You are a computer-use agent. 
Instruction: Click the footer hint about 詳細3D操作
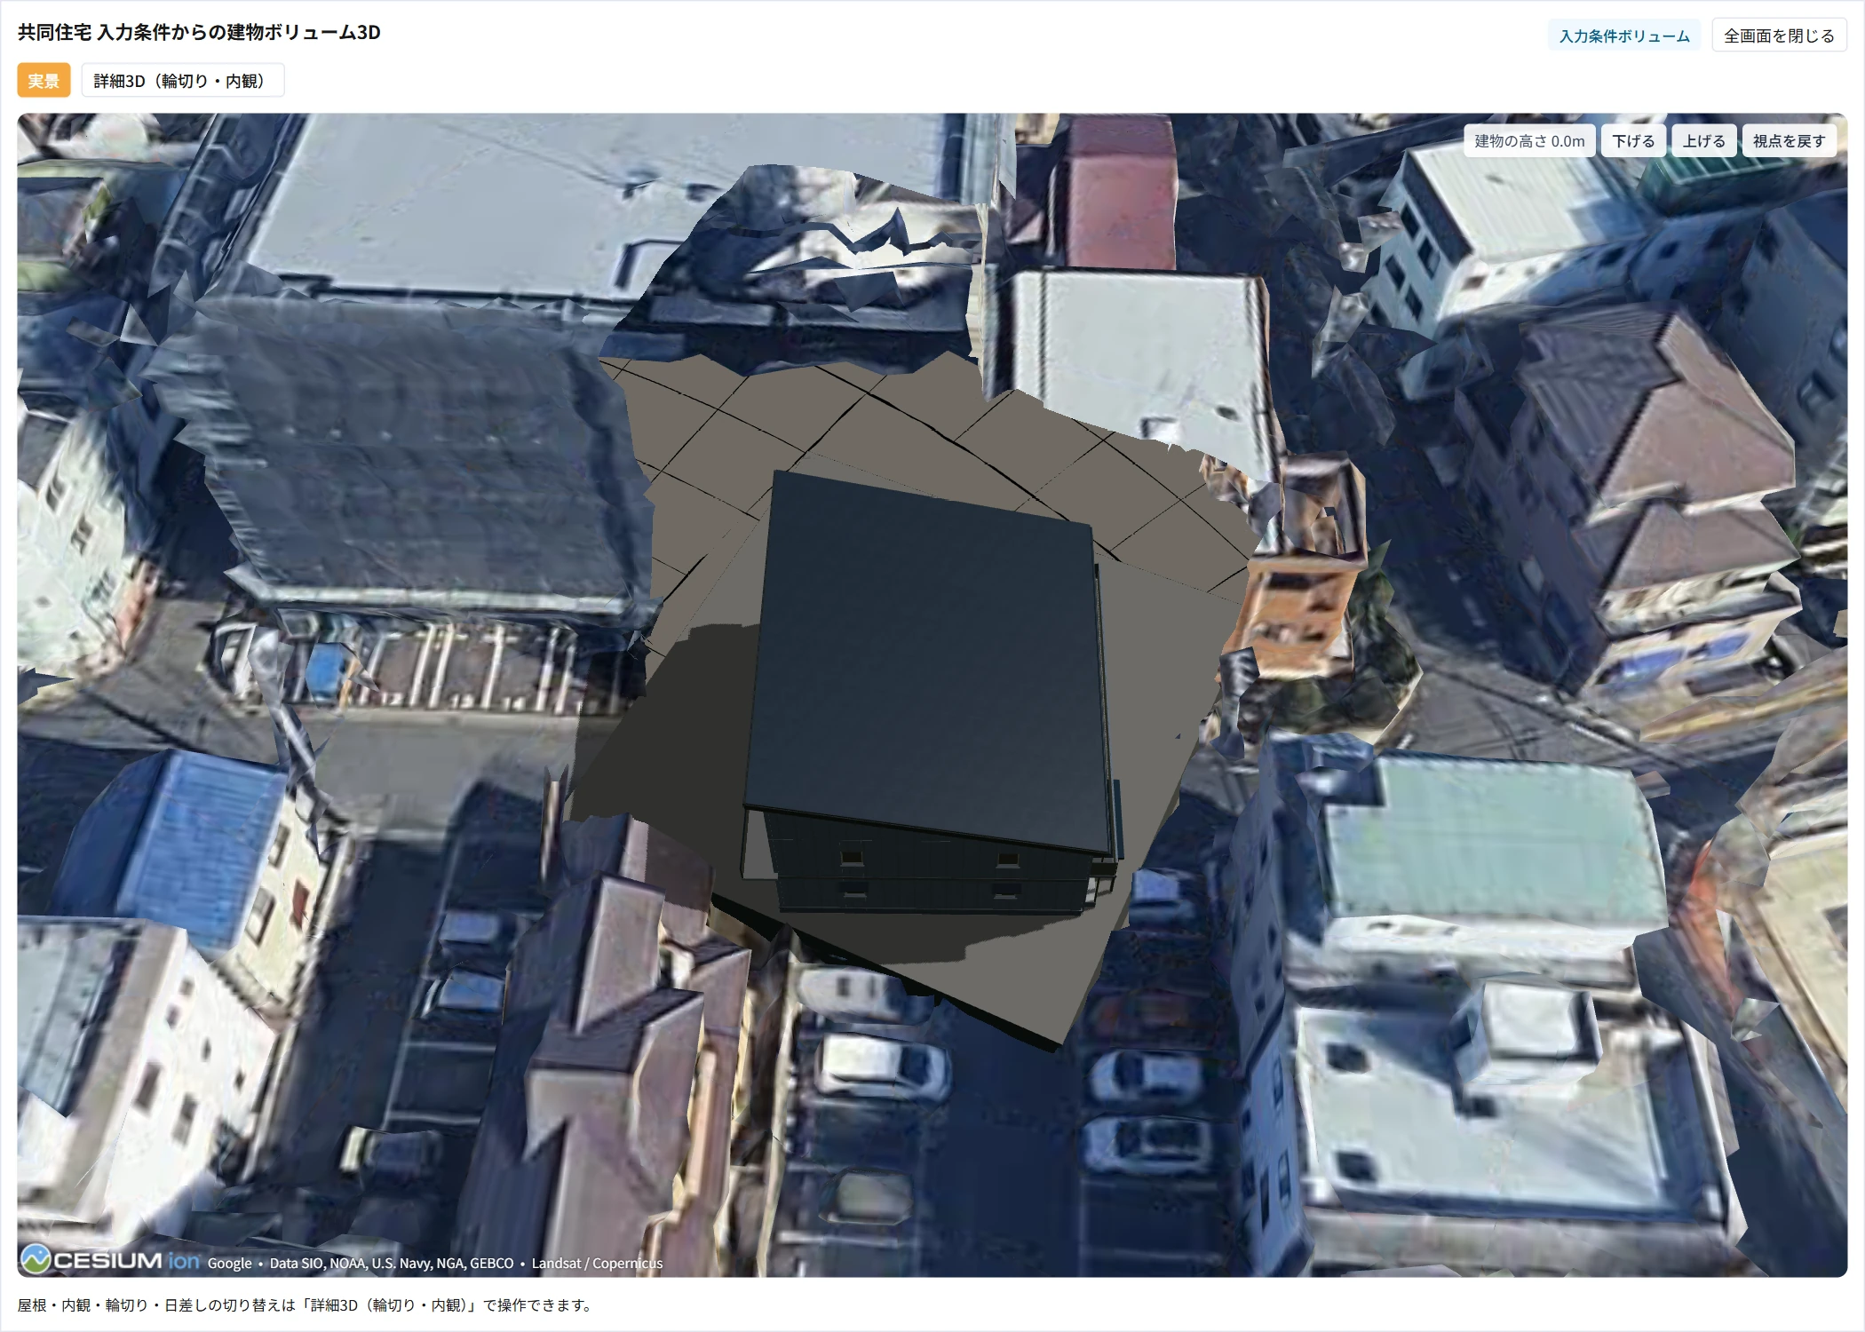[x=306, y=1304]
